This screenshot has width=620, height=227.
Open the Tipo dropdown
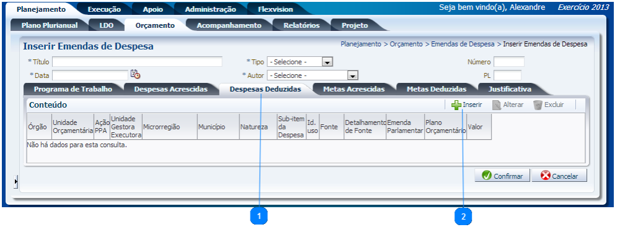[299, 62]
